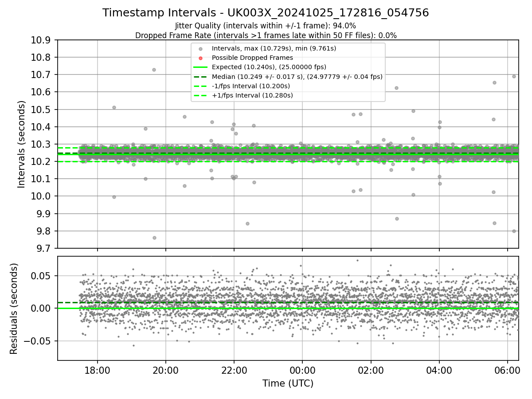Select legend entry 'Expected (10.240s), (25.00000 fps)'
The width and height of the screenshot is (532, 399).
coord(269,67)
